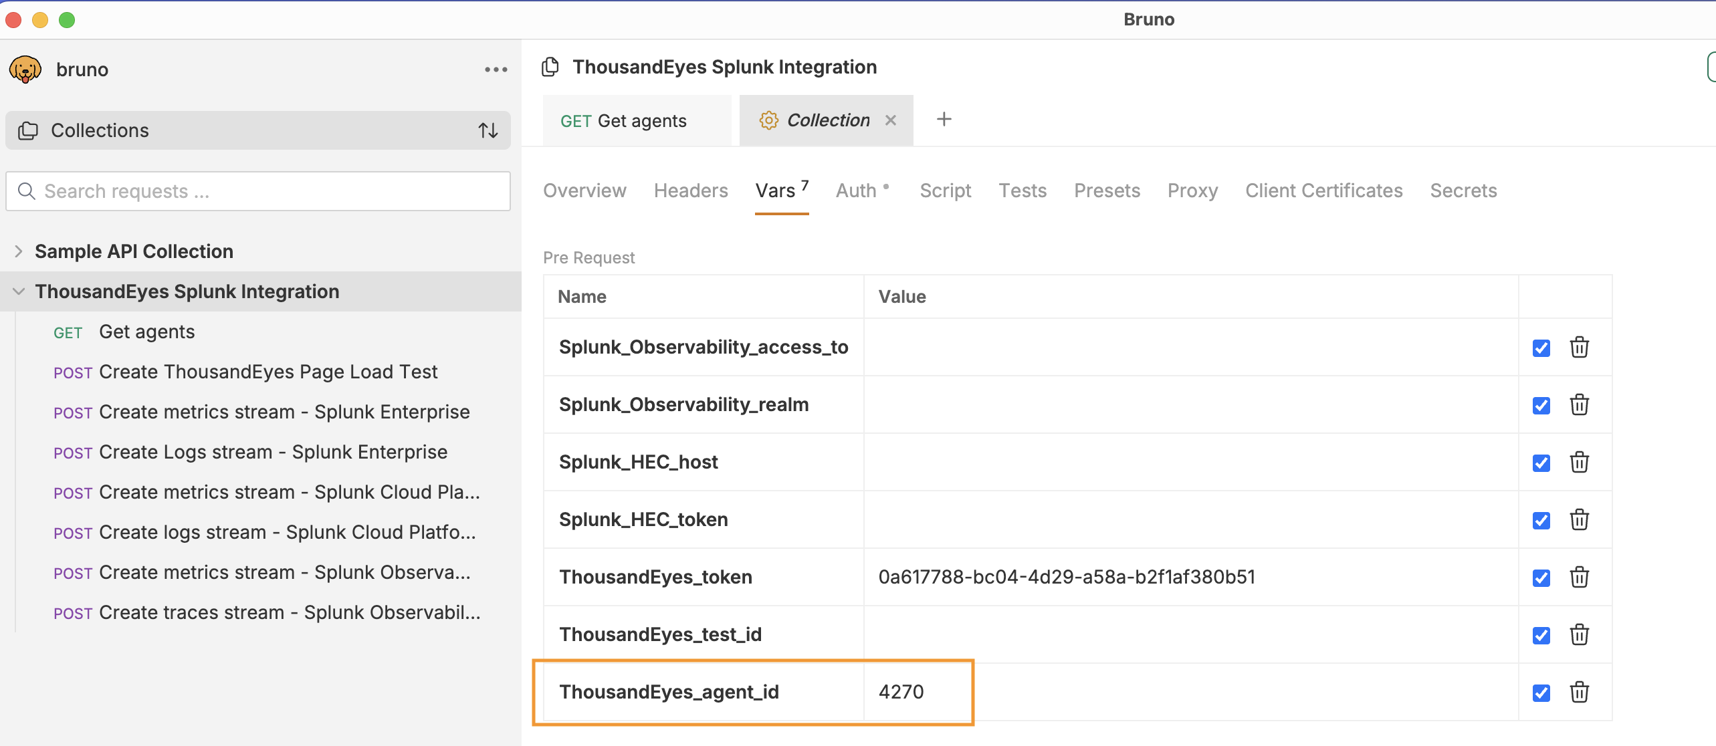This screenshot has height=746, width=1716.
Task: Open the three-dots menu next to bruno
Action: point(496,70)
